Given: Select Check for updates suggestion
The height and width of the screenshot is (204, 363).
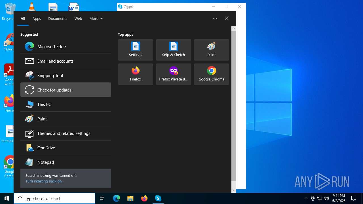Looking at the screenshot, I should coord(66,90).
